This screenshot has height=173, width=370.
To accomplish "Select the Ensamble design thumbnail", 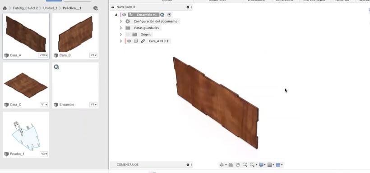I will [x=75, y=85].
